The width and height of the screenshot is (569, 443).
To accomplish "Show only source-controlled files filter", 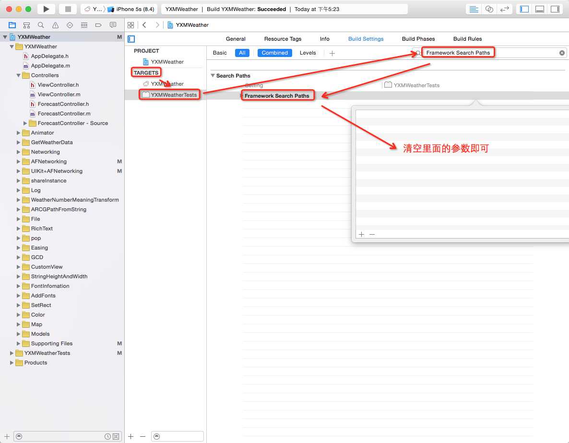I will click(116, 436).
